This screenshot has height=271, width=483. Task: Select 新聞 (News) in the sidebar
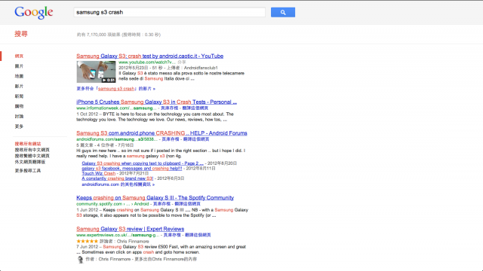click(19, 96)
